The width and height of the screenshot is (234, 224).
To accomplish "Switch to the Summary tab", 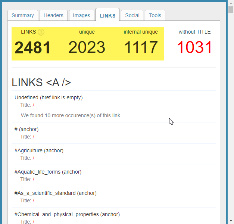I will pos(23,15).
